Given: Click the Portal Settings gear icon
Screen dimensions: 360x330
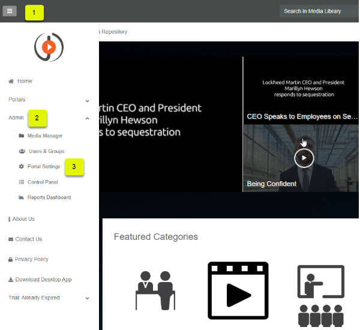Looking at the screenshot, I should [x=22, y=166].
